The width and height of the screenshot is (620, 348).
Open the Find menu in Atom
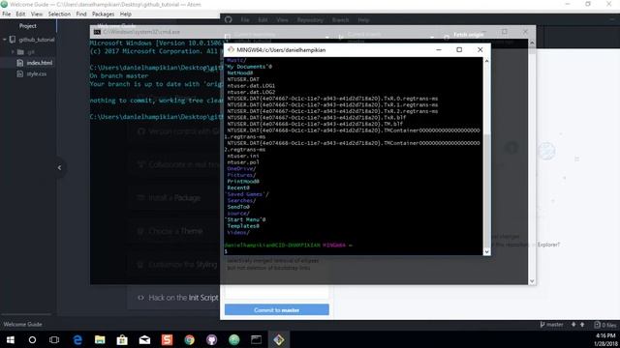tap(81, 14)
